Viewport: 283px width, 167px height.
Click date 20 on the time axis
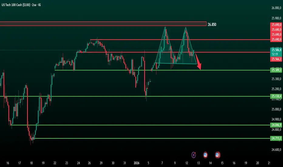(x=257, y=163)
